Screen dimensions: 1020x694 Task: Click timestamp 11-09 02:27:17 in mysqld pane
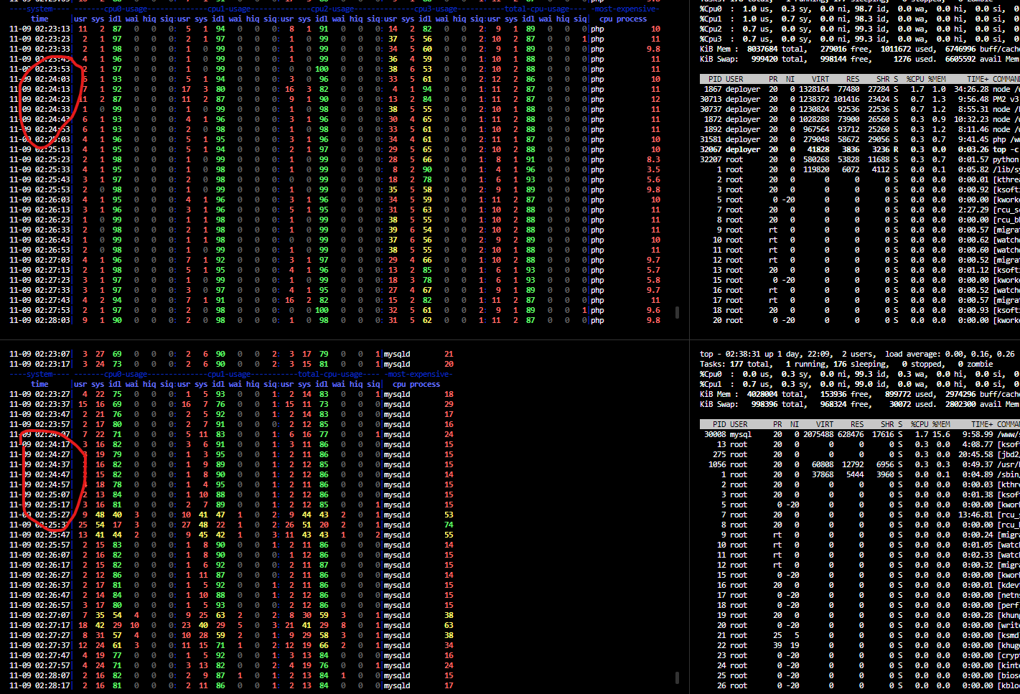40,625
